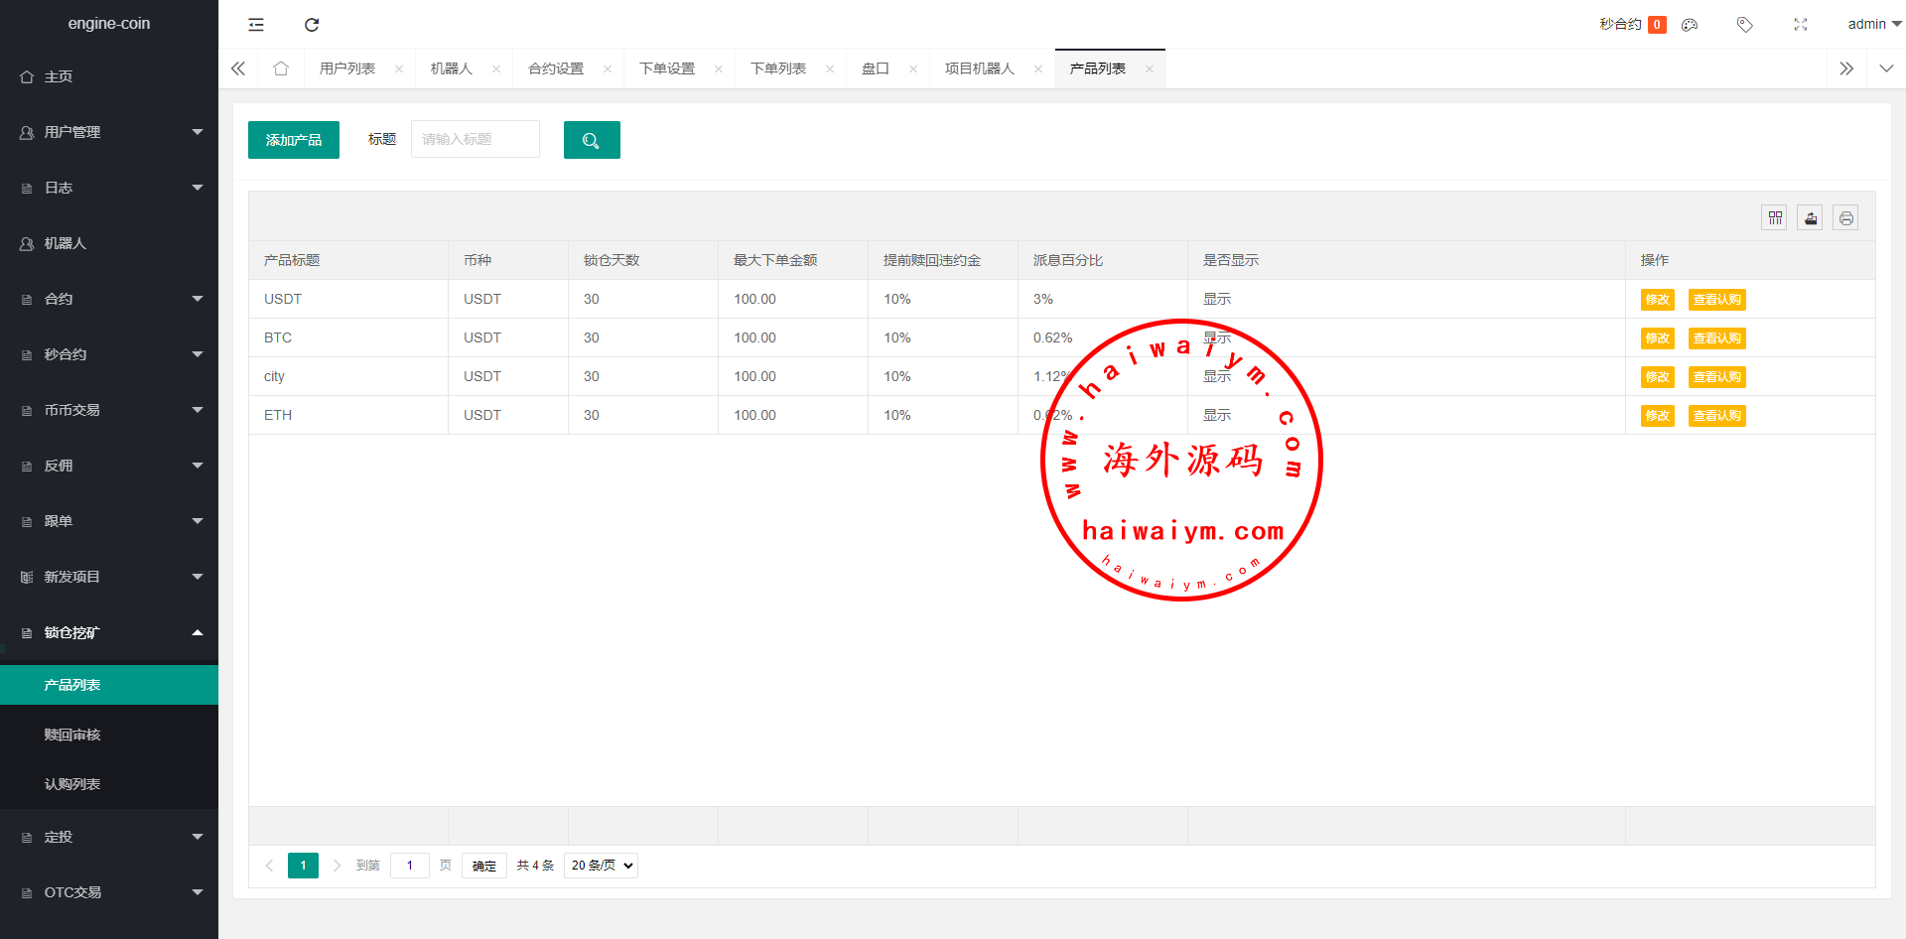Open the theme palette icon in header
The height and width of the screenshot is (939, 1906).
(x=1690, y=25)
